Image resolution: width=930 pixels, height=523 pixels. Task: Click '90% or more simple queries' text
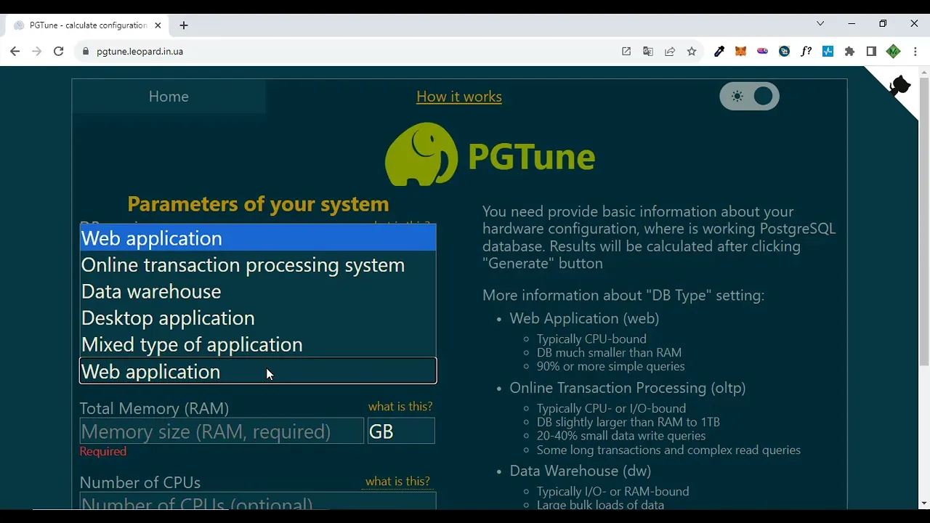pos(610,367)
